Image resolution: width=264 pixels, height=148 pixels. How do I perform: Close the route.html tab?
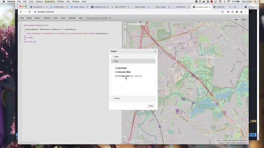click(230, 7)
